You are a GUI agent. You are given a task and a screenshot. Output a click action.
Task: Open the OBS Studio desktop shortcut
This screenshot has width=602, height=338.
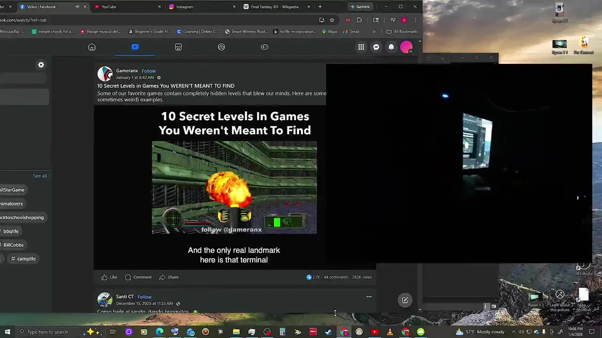583,269
